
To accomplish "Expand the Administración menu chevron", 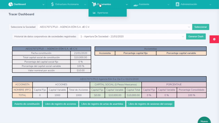I will point(210,4).
